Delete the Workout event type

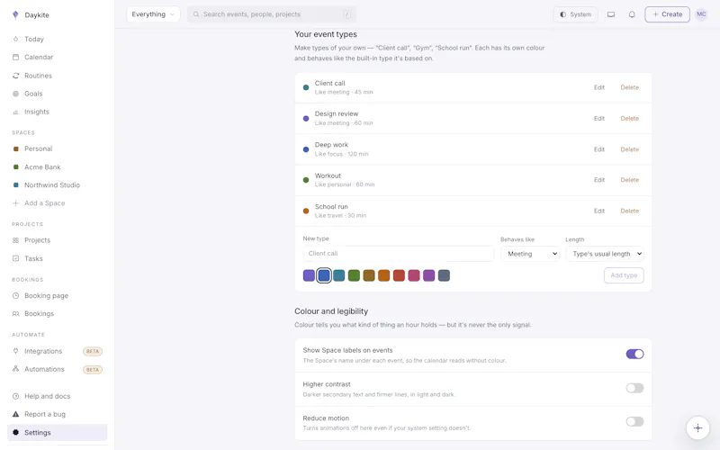(629, 180)
